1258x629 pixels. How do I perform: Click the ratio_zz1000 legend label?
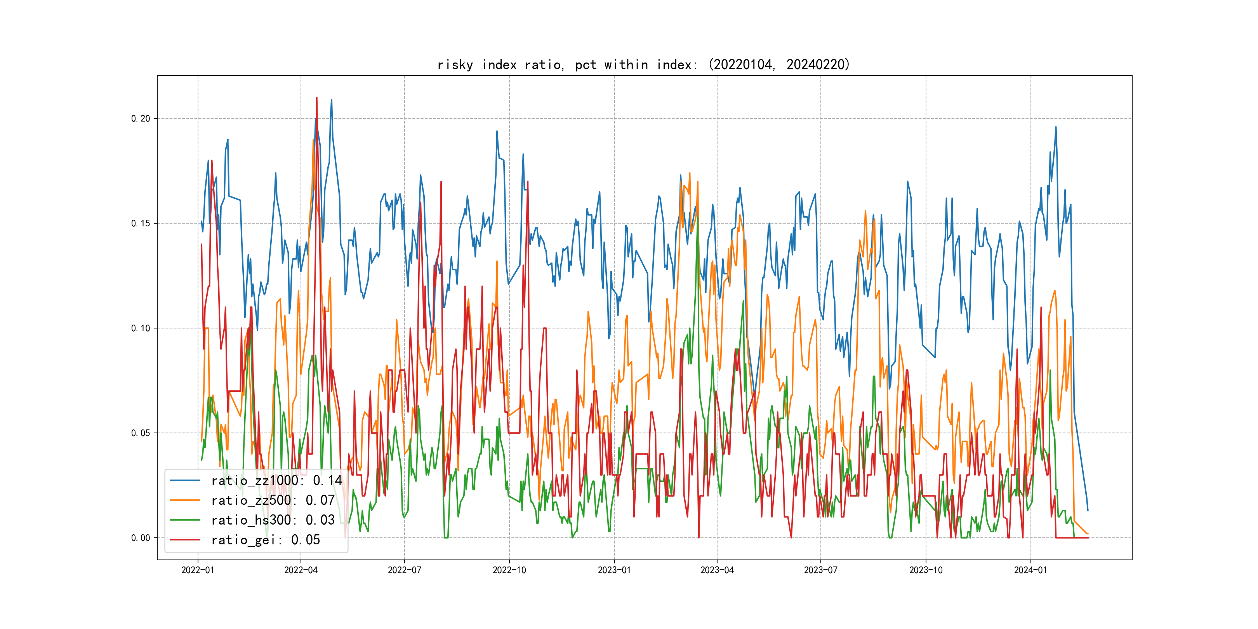[x=276, y=481]
